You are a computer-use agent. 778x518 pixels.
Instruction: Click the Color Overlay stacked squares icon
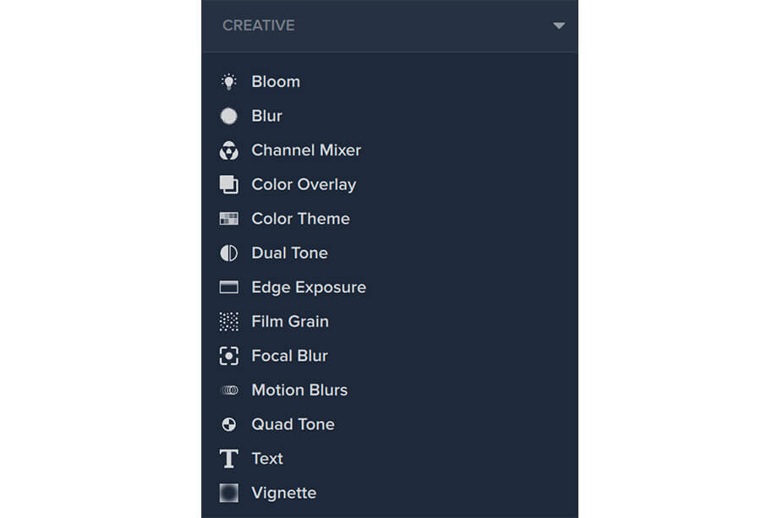pos(228,184)
